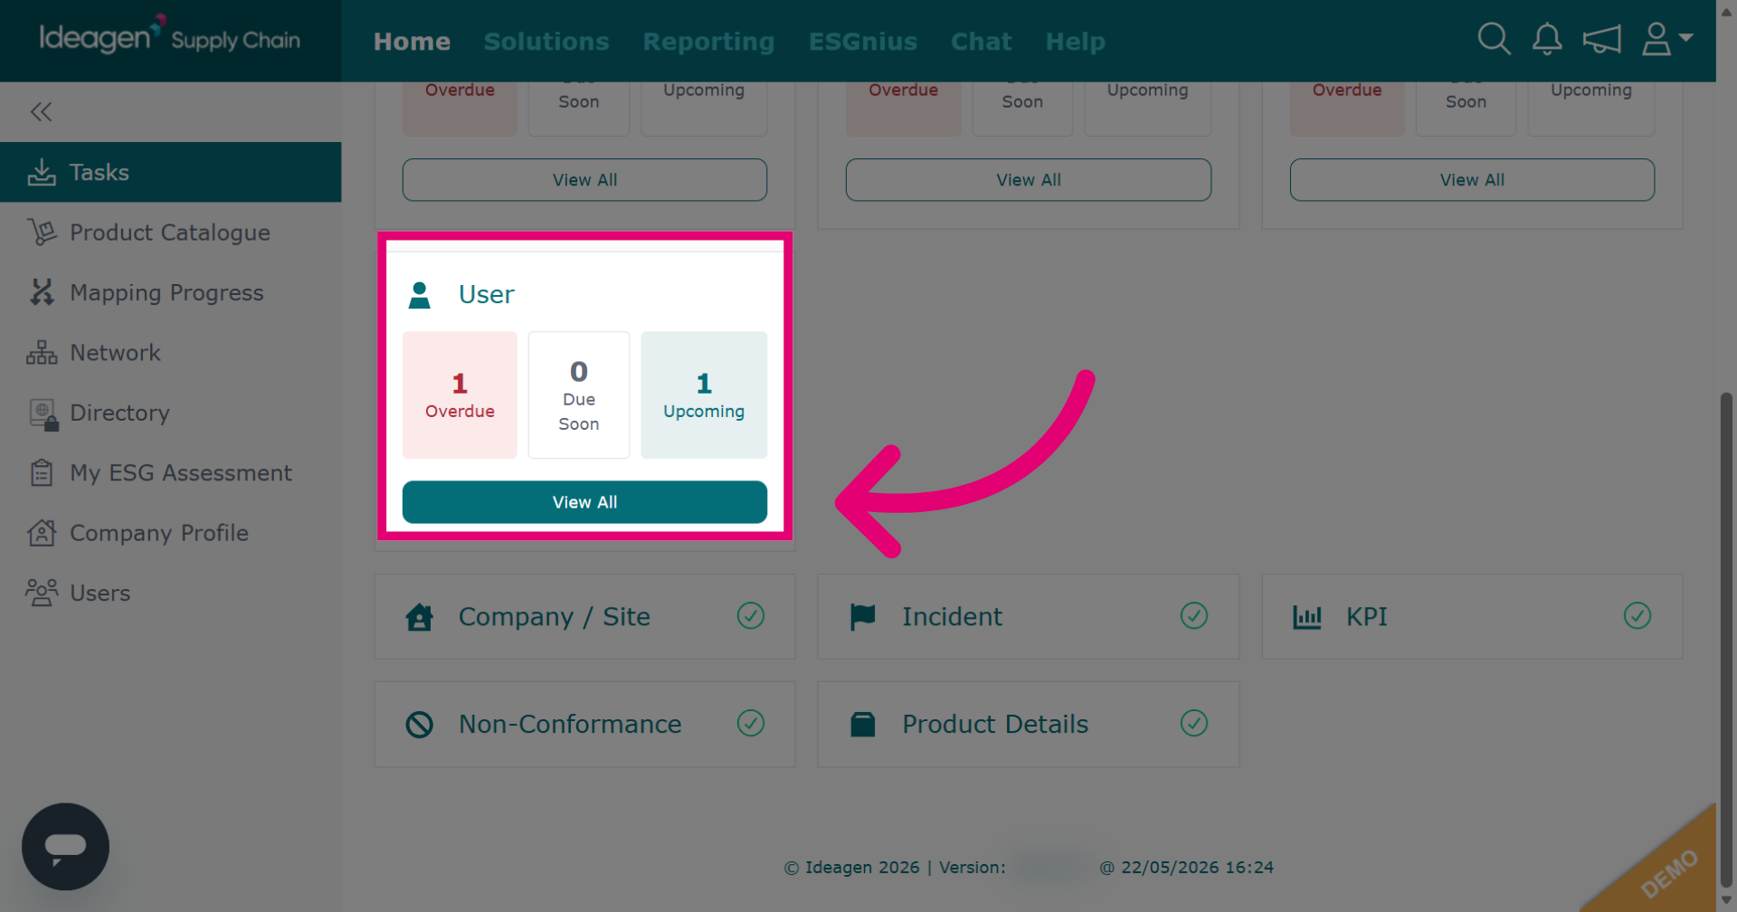Expand the Non-Conformance panel title
This screenshot has height=912, width=1737.
pos(570,725)
